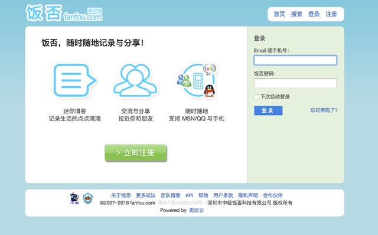Viewport: 378px width, 235px height.
Task: Open the 帮助 footer link
Action: [x=203, y=195]
